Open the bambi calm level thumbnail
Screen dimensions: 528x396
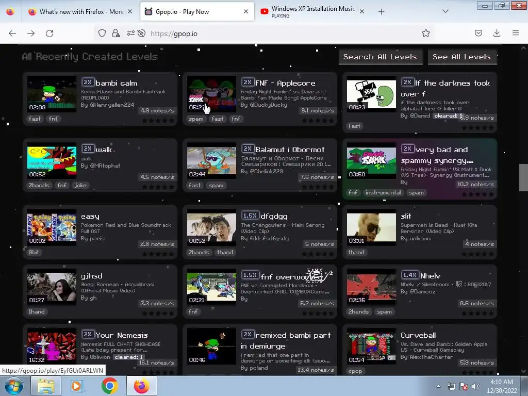point(52,94)
